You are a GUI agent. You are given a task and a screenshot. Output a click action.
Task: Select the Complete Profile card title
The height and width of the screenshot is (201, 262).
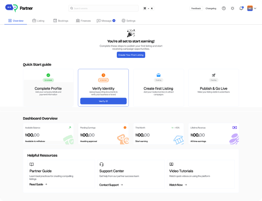click(48, 88)
